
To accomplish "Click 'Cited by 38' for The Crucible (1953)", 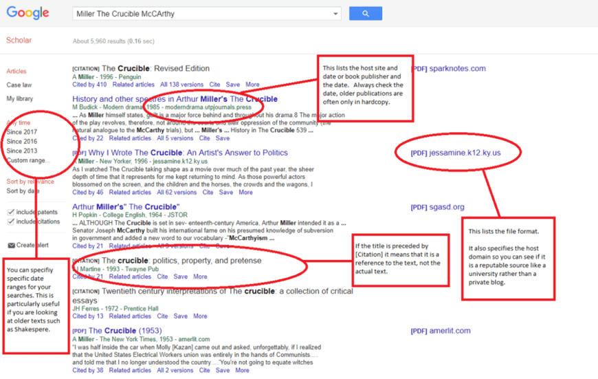I will [x=88, y=370].
